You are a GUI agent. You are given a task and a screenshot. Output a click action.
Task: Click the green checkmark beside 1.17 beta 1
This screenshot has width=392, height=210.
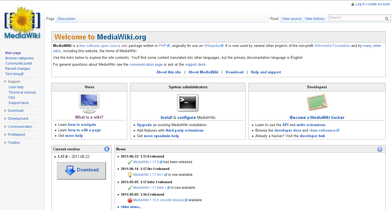[130, 188]
